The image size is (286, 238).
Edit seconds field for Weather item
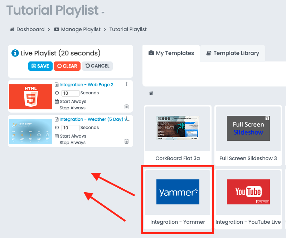71,128
